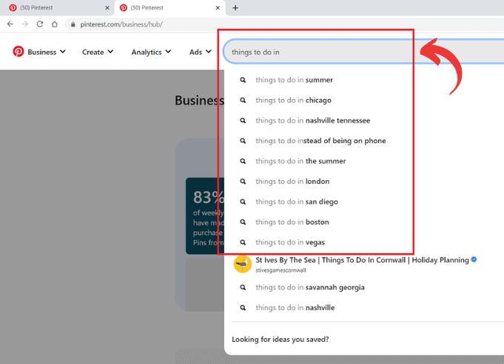
Task: Reload the page with refresh icon
Action: [x=40, y=24]
